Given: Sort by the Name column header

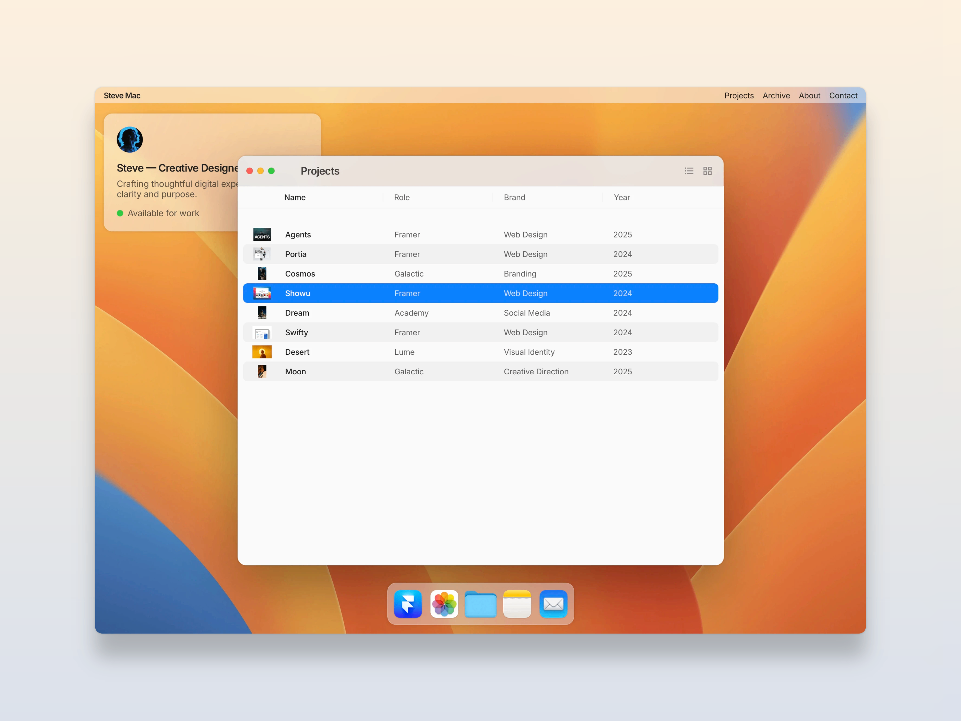Looking at the screenshot, I should [295, 197].
